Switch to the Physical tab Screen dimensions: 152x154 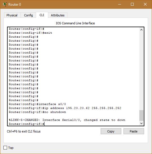point(12,15)
